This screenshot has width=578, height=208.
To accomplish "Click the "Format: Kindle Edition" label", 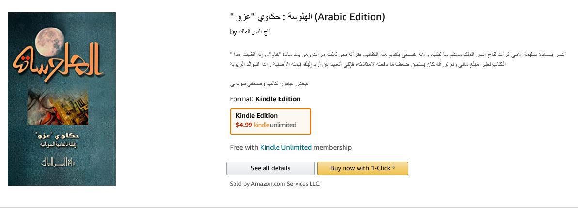I will click(x=265, y=99).
